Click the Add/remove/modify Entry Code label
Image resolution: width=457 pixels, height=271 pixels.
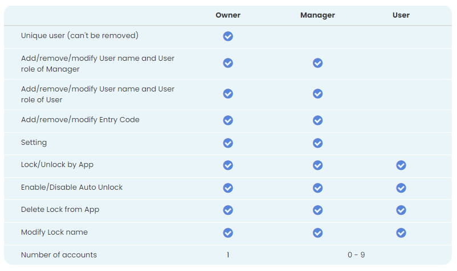coord(80,120)
